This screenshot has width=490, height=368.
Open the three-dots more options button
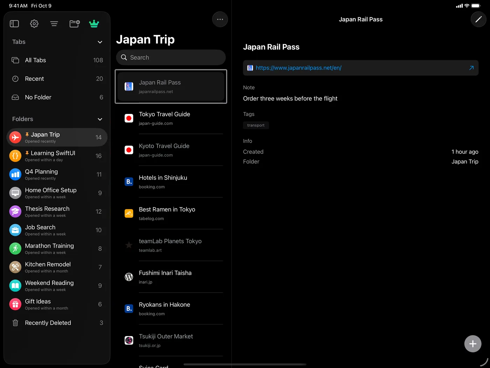coord(220,19)
